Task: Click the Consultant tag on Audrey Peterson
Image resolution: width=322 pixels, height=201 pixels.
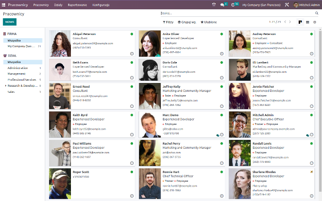Action: pos(275,43)
